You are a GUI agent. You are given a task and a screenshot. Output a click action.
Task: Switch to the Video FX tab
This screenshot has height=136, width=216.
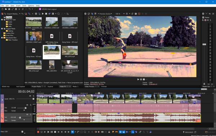63,87
